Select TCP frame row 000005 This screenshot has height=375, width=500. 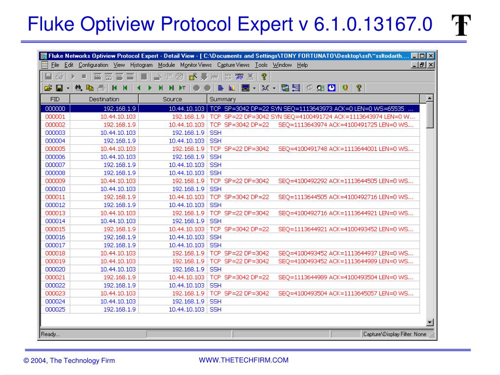pyautogui.click(x=230, y=148)
